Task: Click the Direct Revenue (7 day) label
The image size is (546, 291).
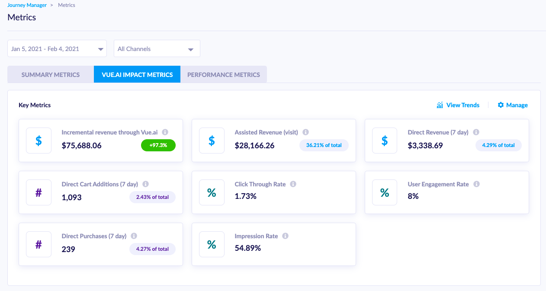Action: click(438, 132)
